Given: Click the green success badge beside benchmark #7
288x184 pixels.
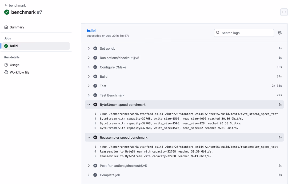Looking at the screenshot, I should (x=7, y=12).
